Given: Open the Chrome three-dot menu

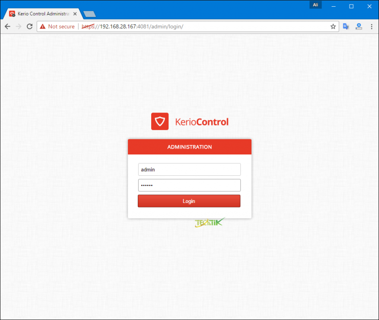Looking at the screenshot, I should (x=371, y=26).
